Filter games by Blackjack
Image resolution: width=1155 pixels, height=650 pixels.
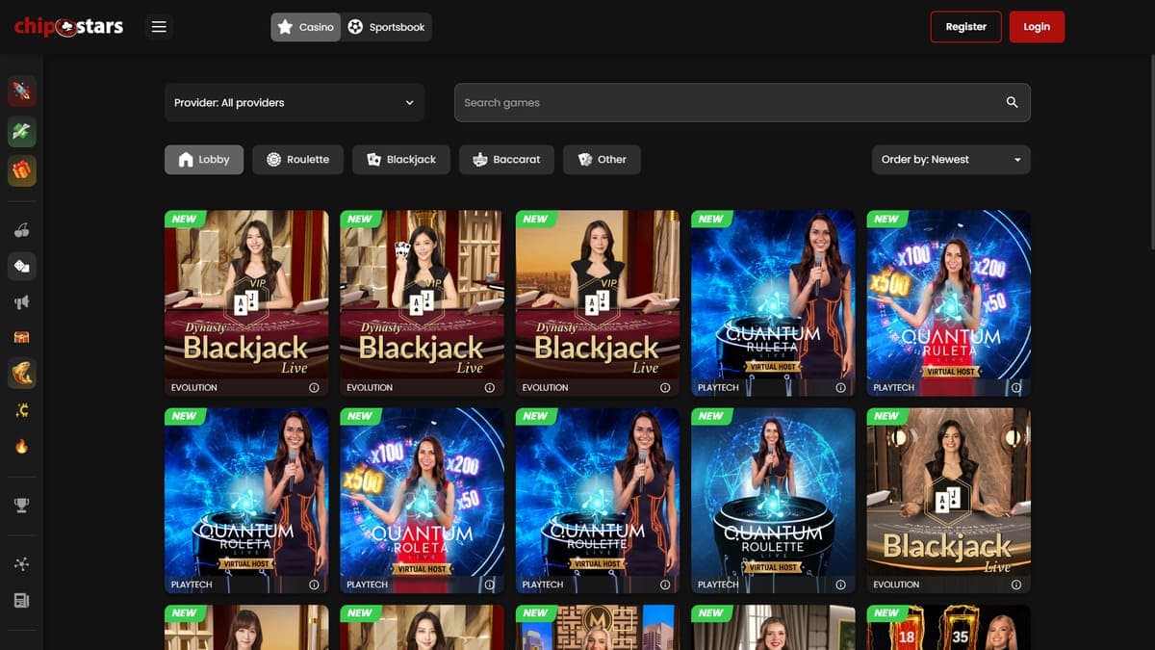[x=400, y=160]
